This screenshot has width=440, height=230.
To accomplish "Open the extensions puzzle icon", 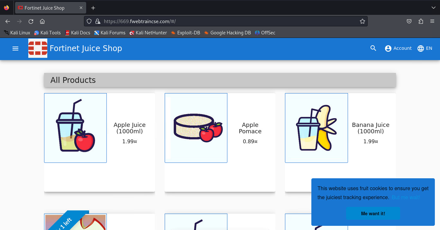I will tap(421, 22).
